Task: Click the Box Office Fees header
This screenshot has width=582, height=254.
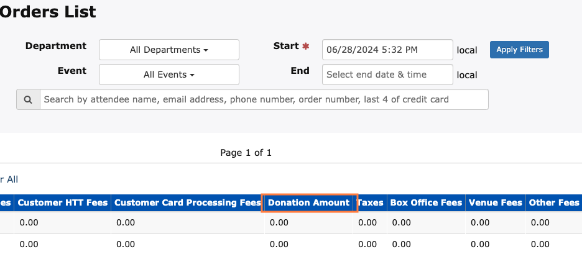Action: tap(426, 202)
